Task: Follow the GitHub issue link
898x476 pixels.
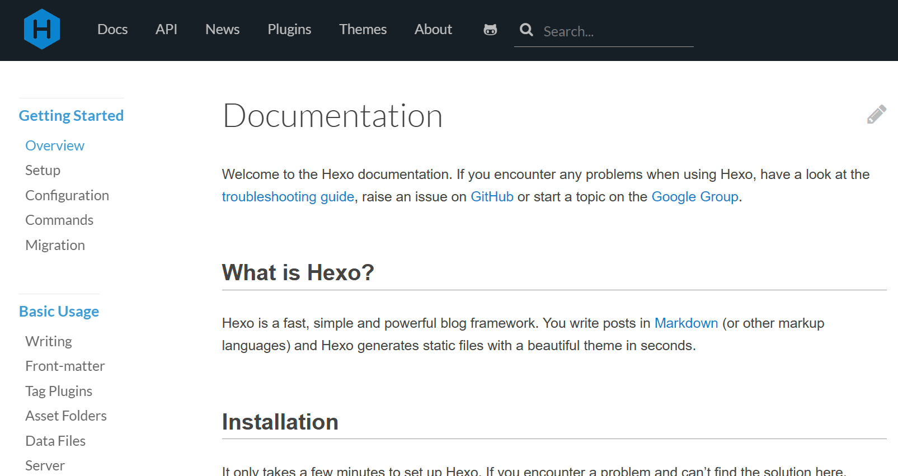Action: coord(492,197)
